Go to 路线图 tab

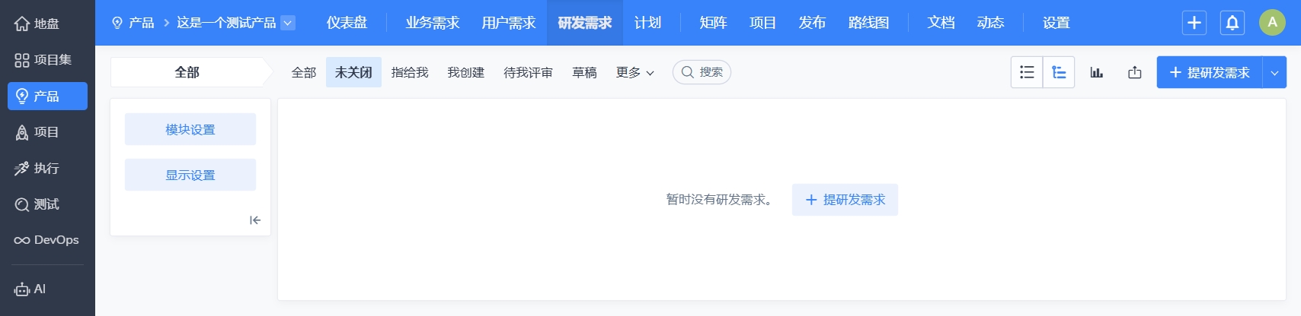868,23
